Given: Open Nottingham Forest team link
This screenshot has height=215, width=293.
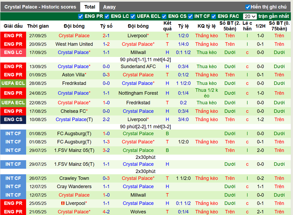Looking at the screenshot, I should (x=138, y=93).
